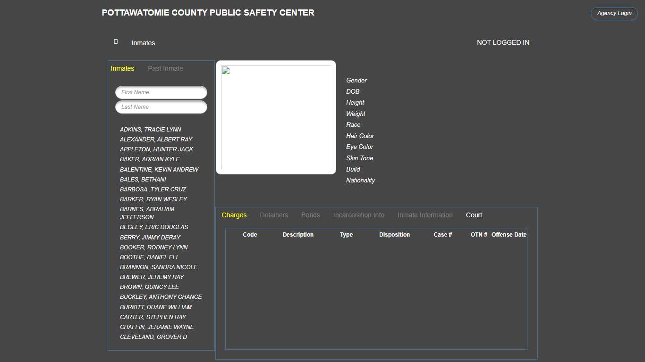This screenshot has width=645, height=362.
Task: Click the Description column header
Action: click(298, 234)
